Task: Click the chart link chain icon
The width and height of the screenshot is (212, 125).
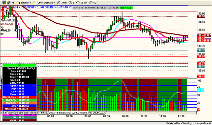Action: click(x=4, y=3)
